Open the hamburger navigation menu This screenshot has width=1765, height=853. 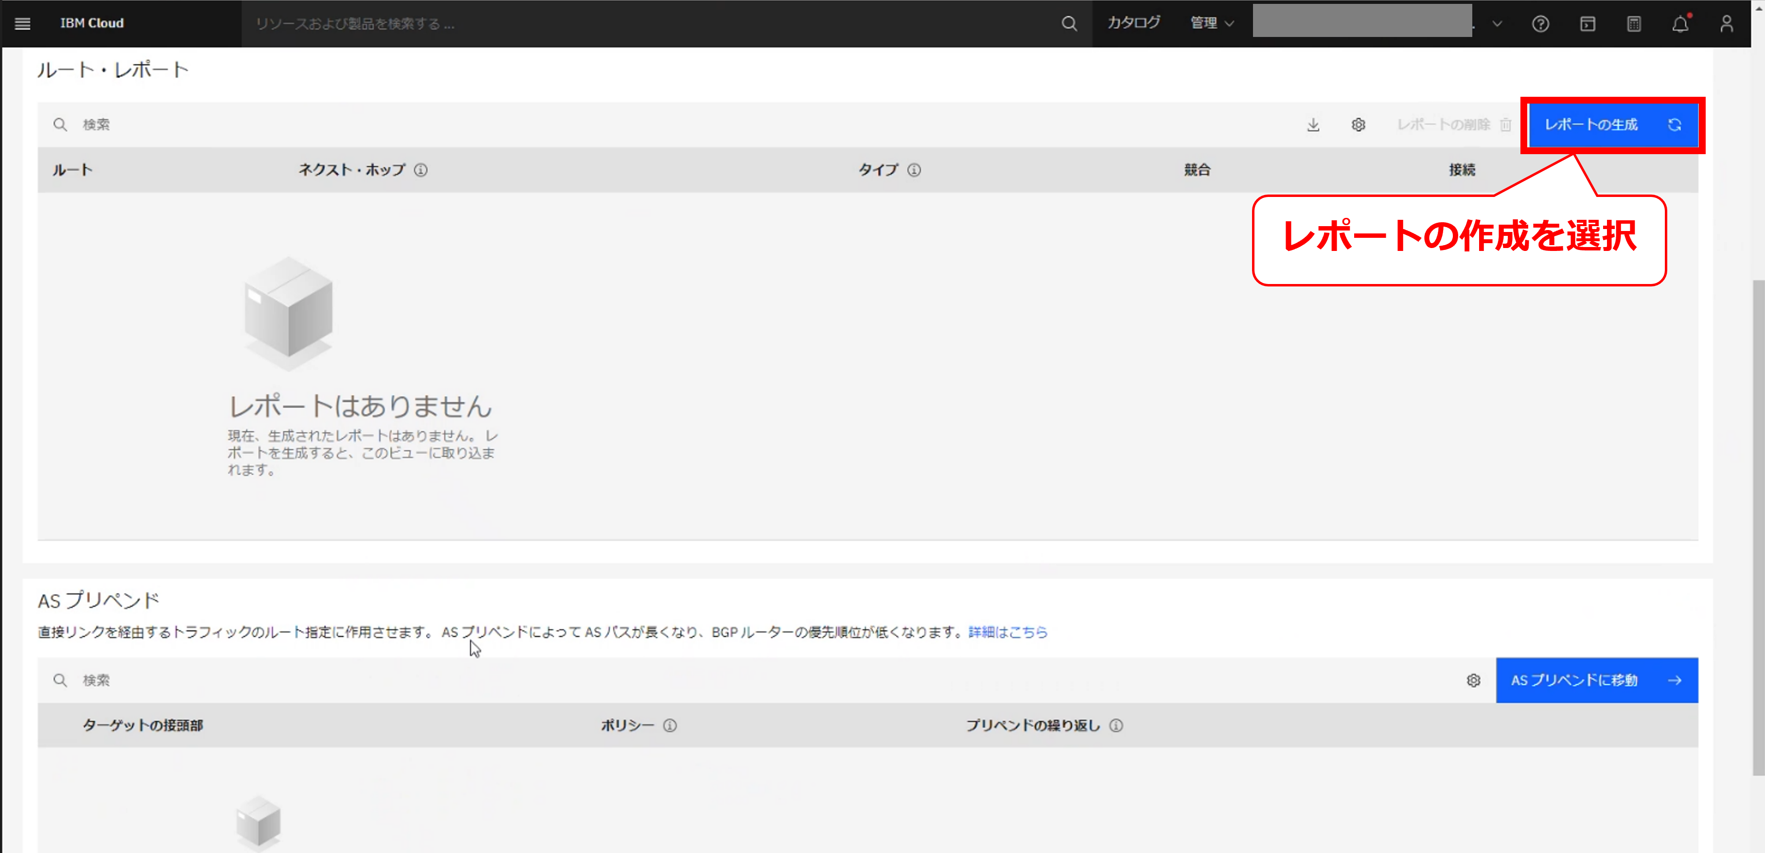pyautogui.click(x=23, y=23)
